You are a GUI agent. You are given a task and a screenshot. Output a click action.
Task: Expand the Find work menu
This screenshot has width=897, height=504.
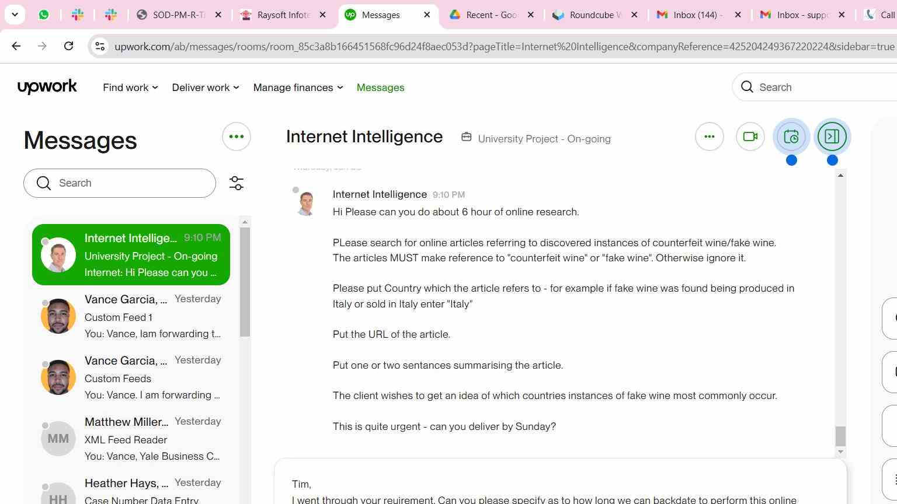[x=130, y=87]
